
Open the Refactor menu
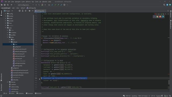click(28, 2)
